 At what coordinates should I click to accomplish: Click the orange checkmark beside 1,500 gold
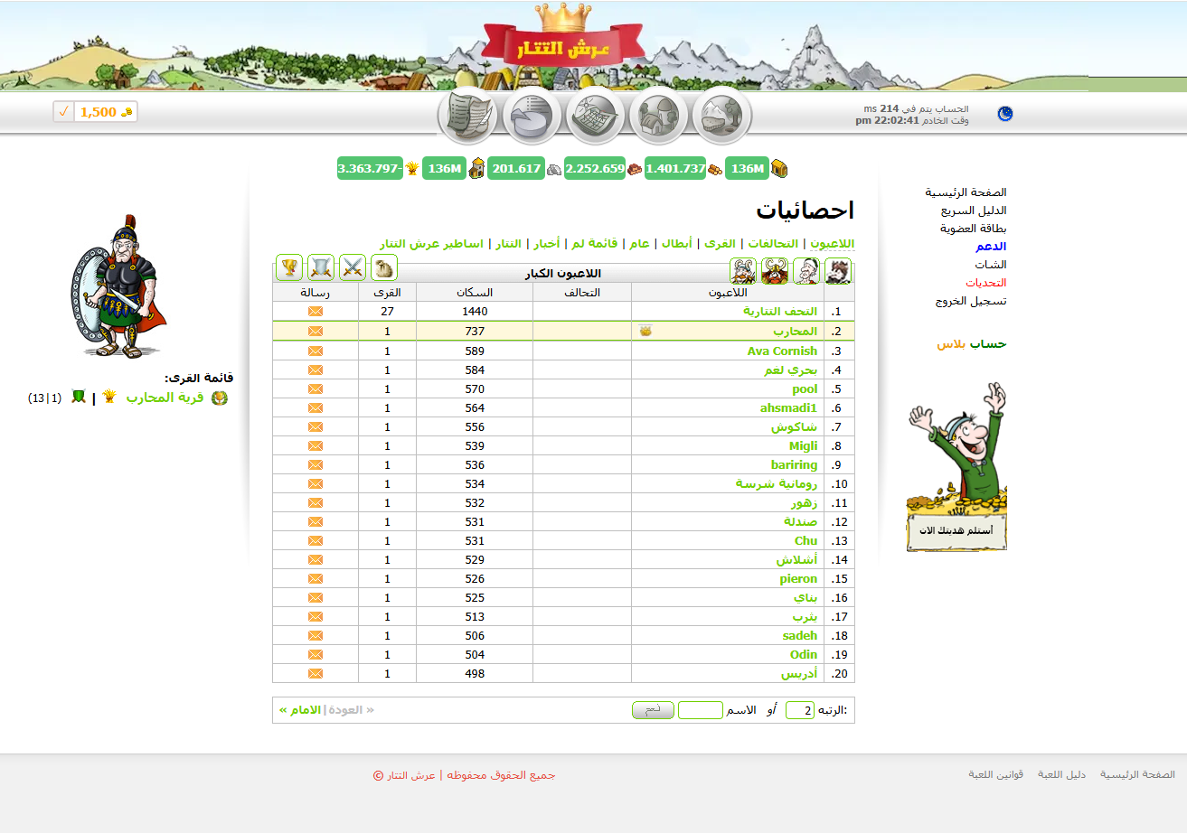[63, 112]
